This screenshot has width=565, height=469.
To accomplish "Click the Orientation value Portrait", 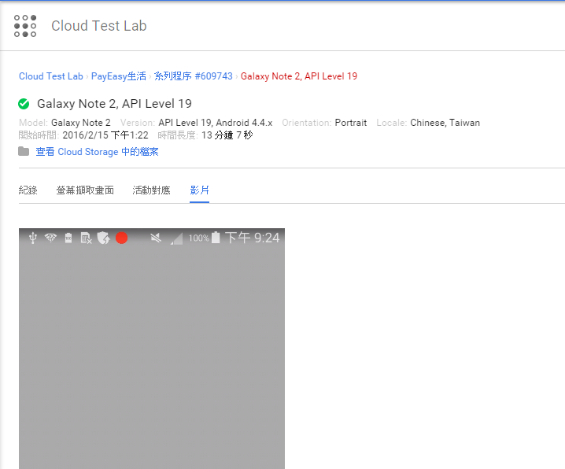I will click(351, 123).
